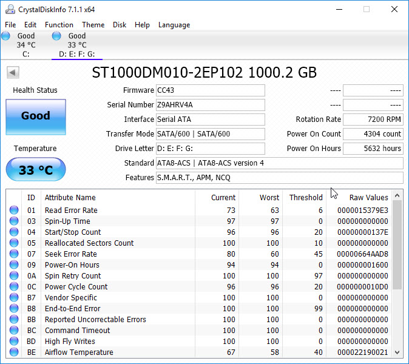The image size is (409, 364).
Task: Click status orb for Reallocated Sectors Count
Action: 14,243
